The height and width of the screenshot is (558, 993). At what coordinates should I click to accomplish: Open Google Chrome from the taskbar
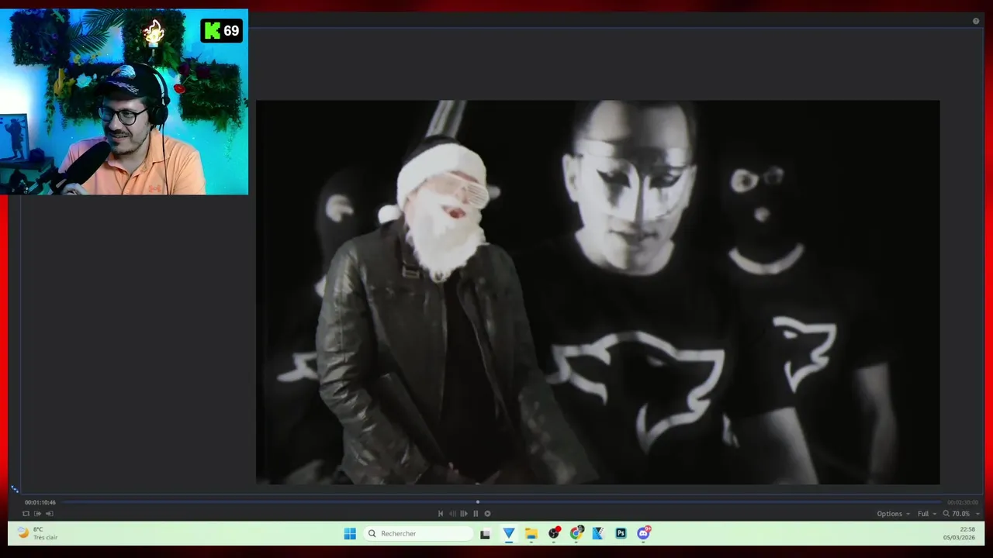576,533
